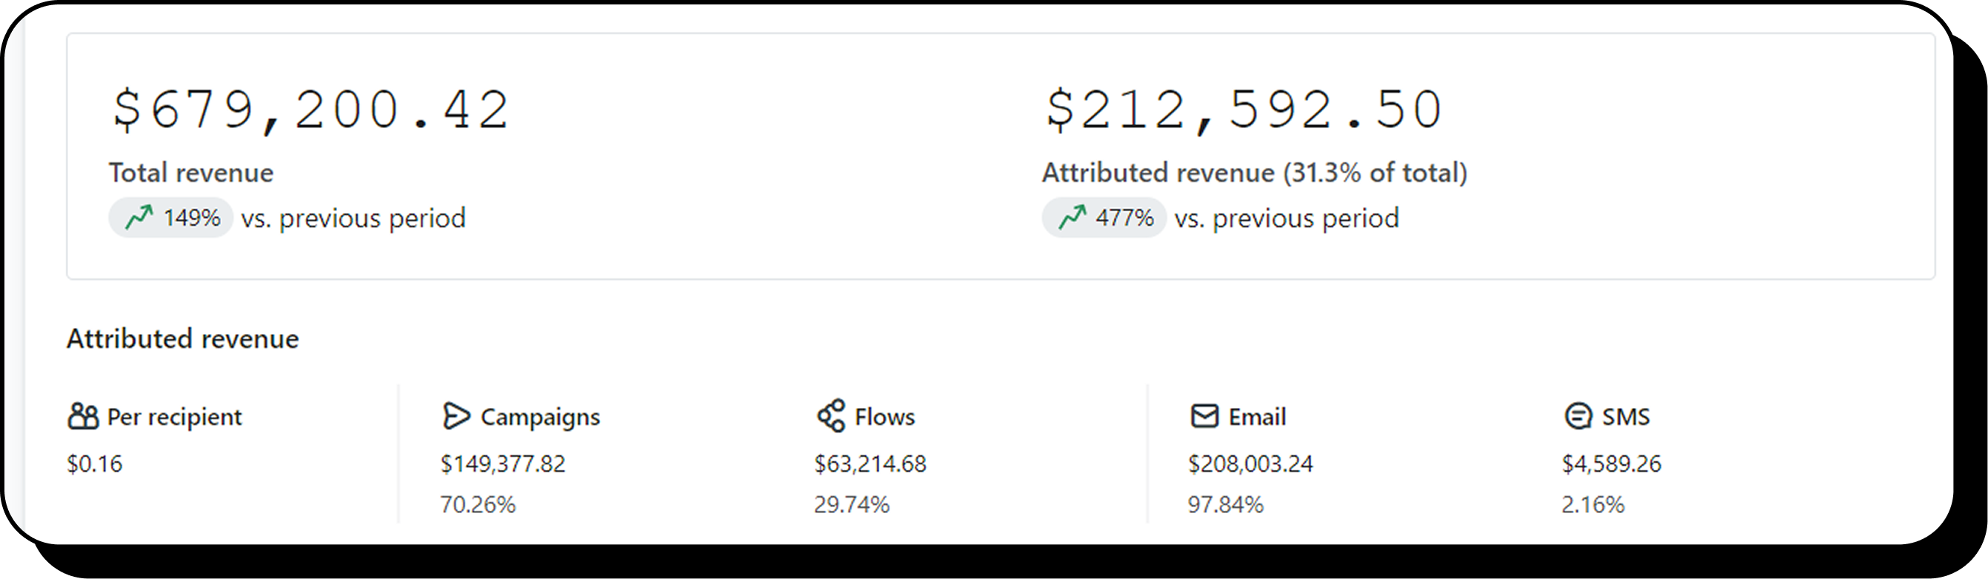The width and height of the screenshot is (1988, 579).
Task: Click the Campaigns paper-plane icon
Action: click(x=456, y=416)
